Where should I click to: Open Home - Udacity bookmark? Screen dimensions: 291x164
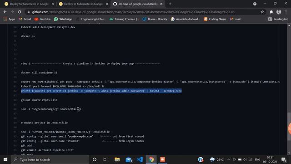click(x=155, y=19)
